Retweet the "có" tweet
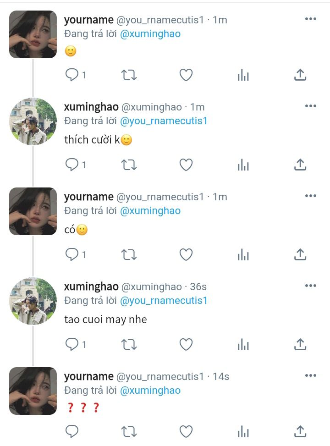The width and height of the screenshot is (330, 446). pyautogui.click(x=129, y=254)
